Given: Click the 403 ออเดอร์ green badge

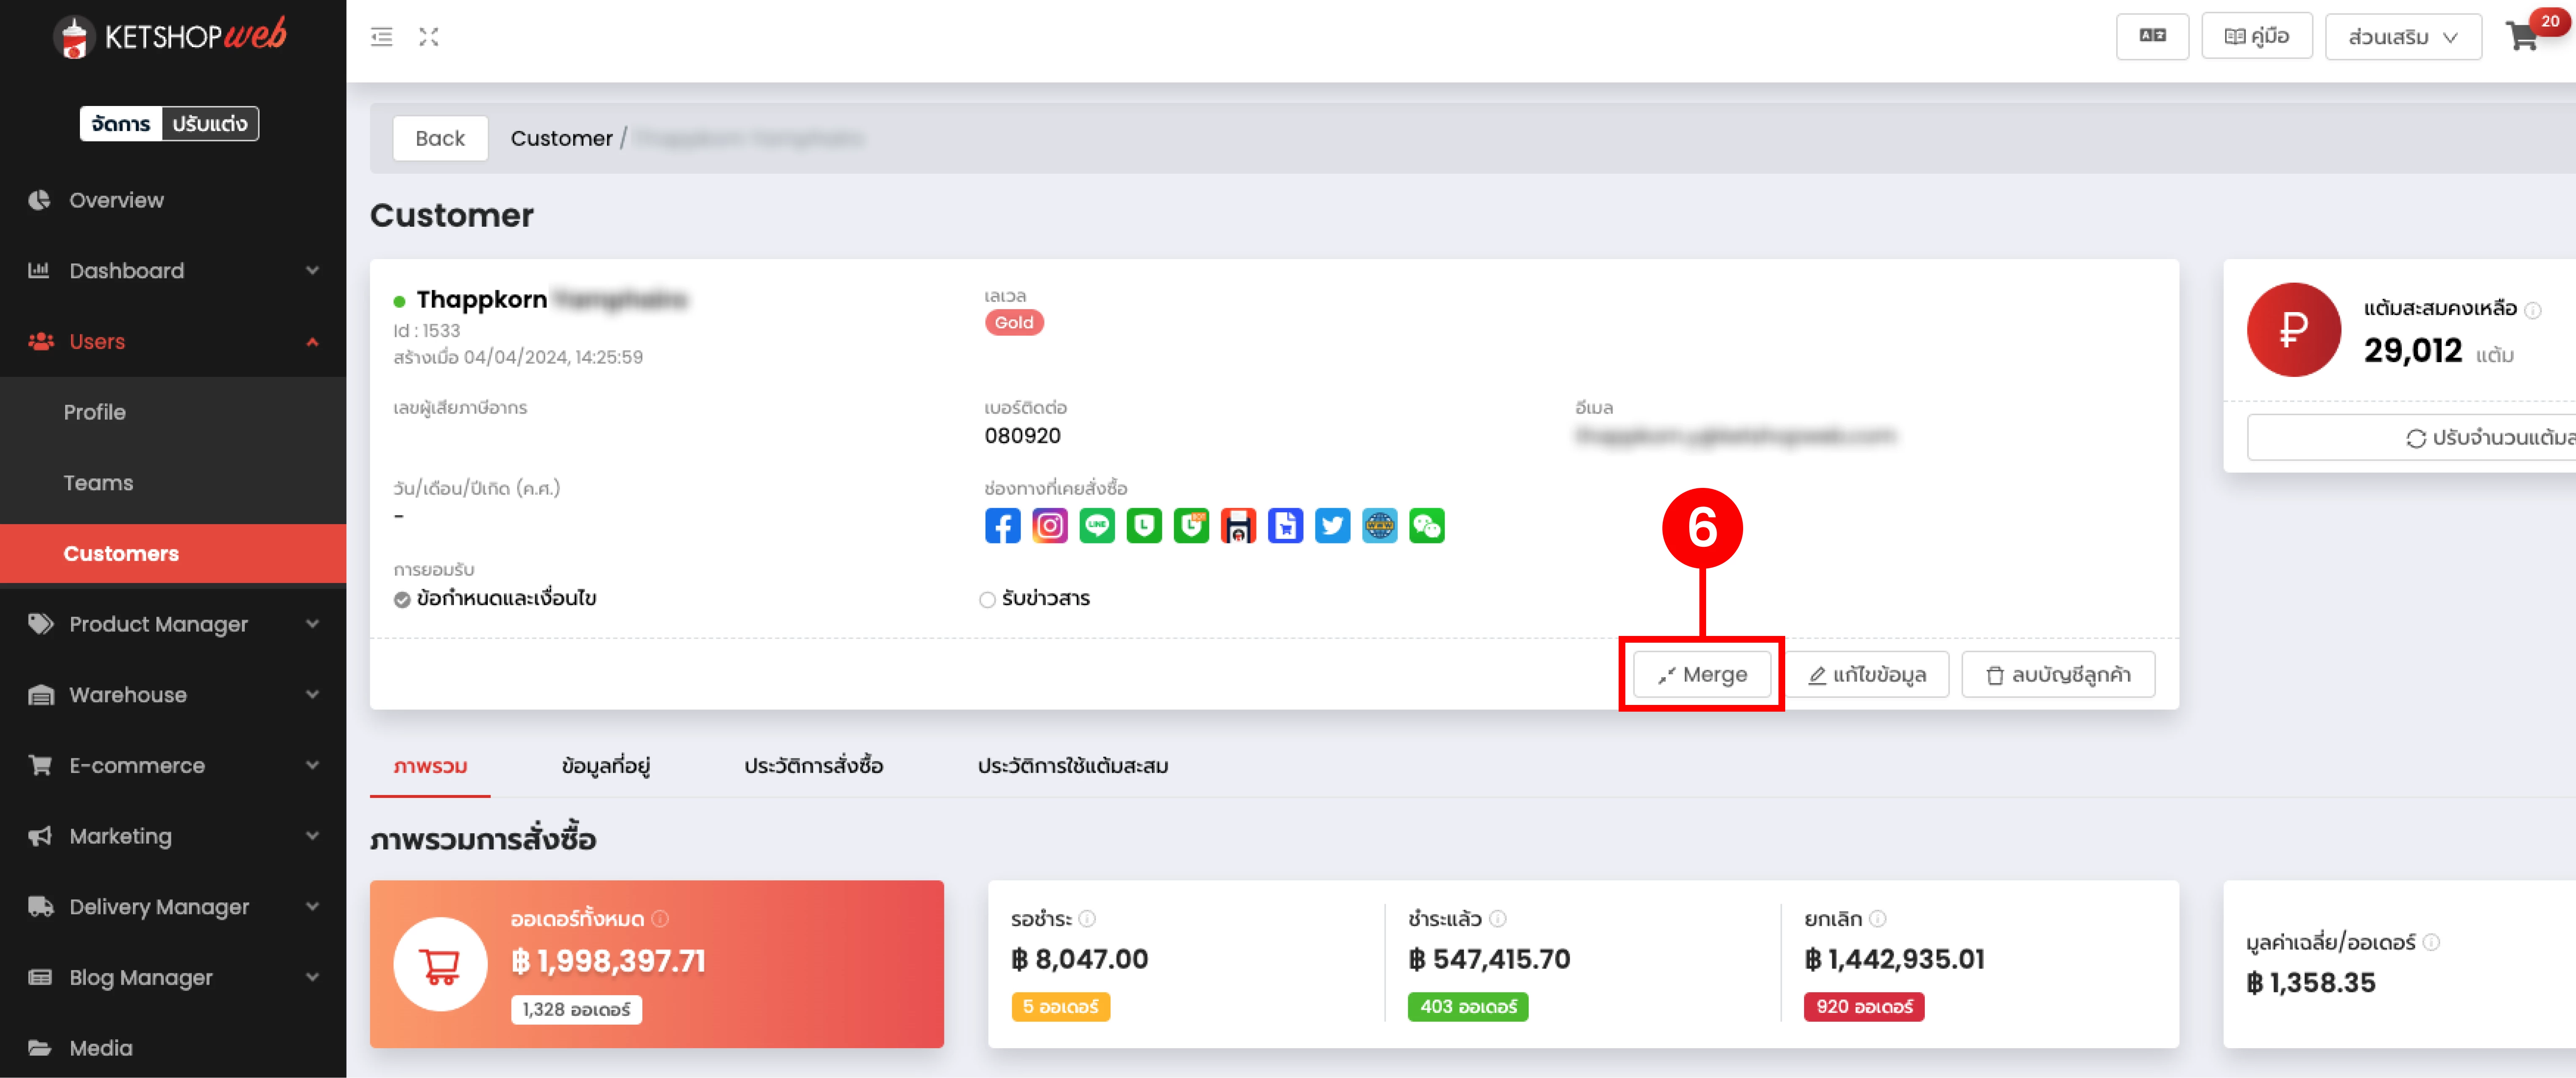Looking at the screenshot, I should pos(1468,1006).
